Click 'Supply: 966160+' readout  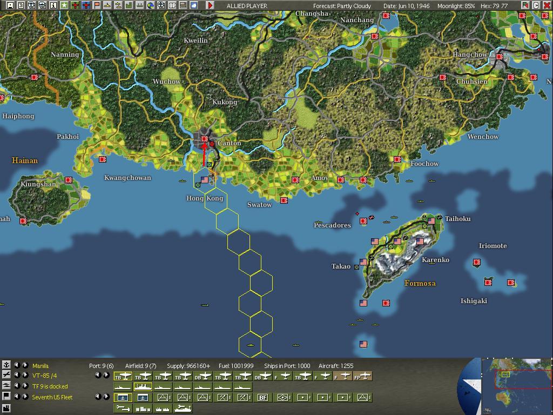click(188, 366)
